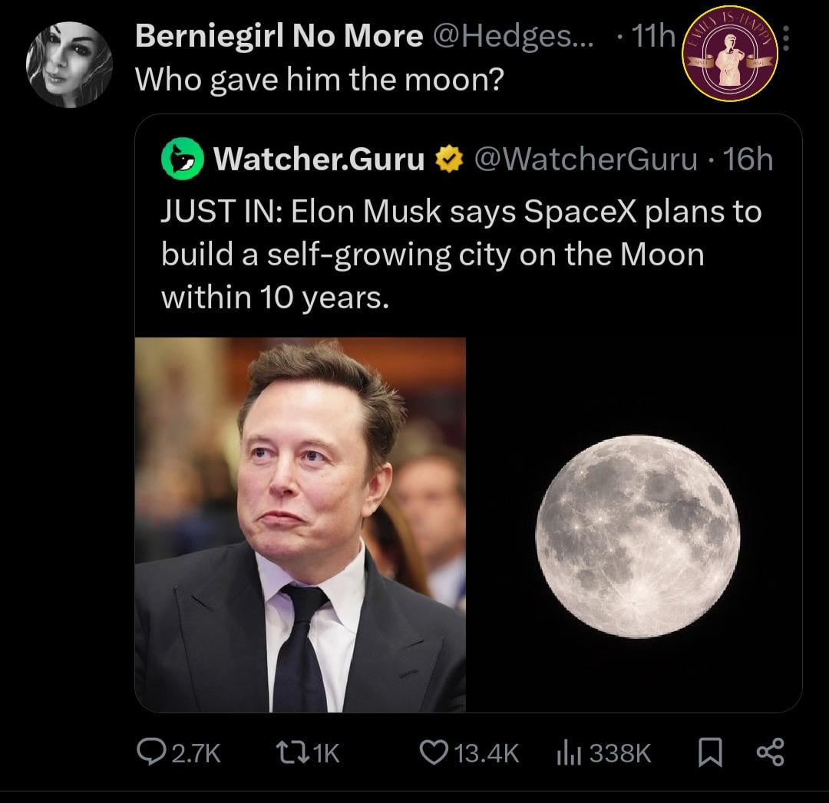
Task: Click the quoted tweet text about SpaceX
Action: (x=461, y=255)
